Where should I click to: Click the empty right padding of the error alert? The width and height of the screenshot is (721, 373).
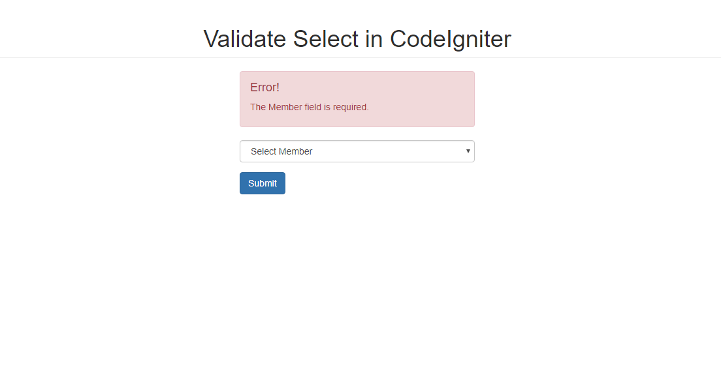point(423,99)
